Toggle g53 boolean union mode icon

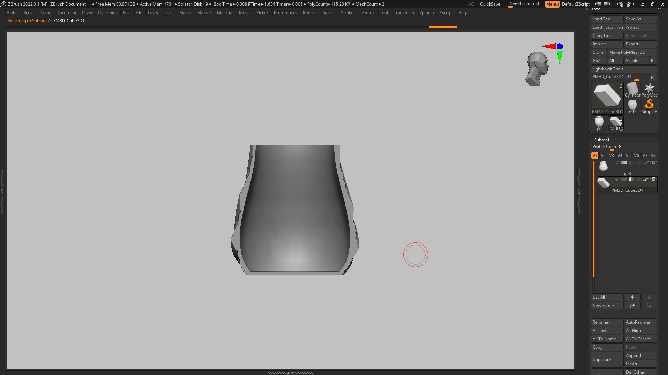click(624, 163)
